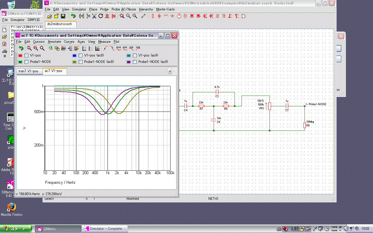The width and height of the screenshot is (373, 233).
Task: Open the Measure menu in graph window
Action: [104, 42]
